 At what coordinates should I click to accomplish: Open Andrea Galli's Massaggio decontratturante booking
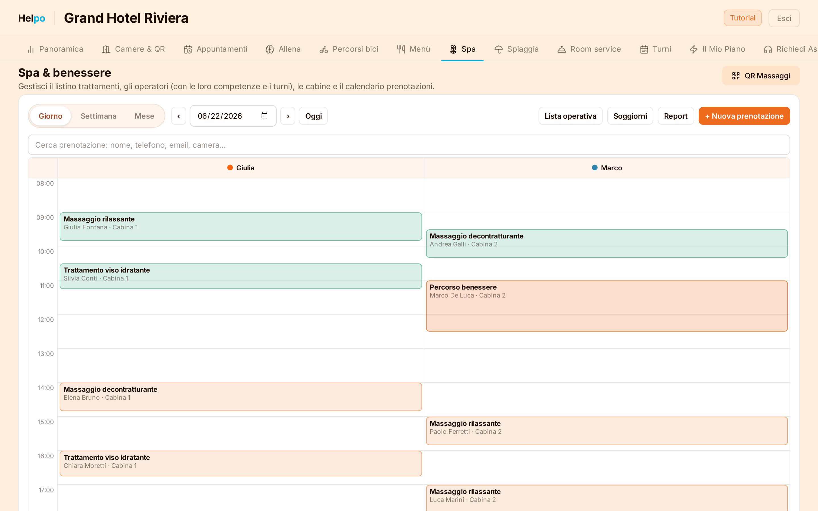click(x=607, y=244)
